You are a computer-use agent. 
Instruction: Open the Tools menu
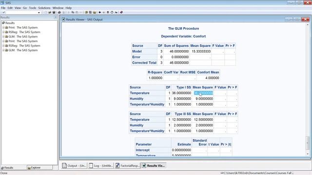pos(33,8)
